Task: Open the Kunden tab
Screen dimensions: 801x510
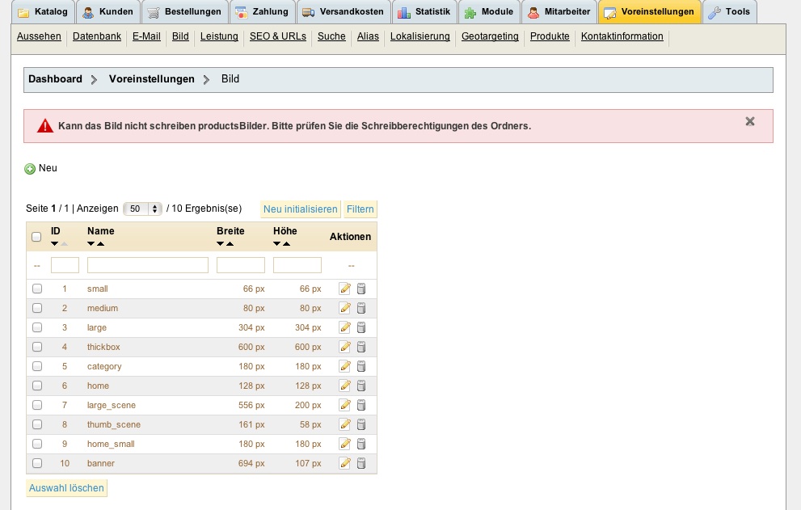Action: [x=108, y=12]
